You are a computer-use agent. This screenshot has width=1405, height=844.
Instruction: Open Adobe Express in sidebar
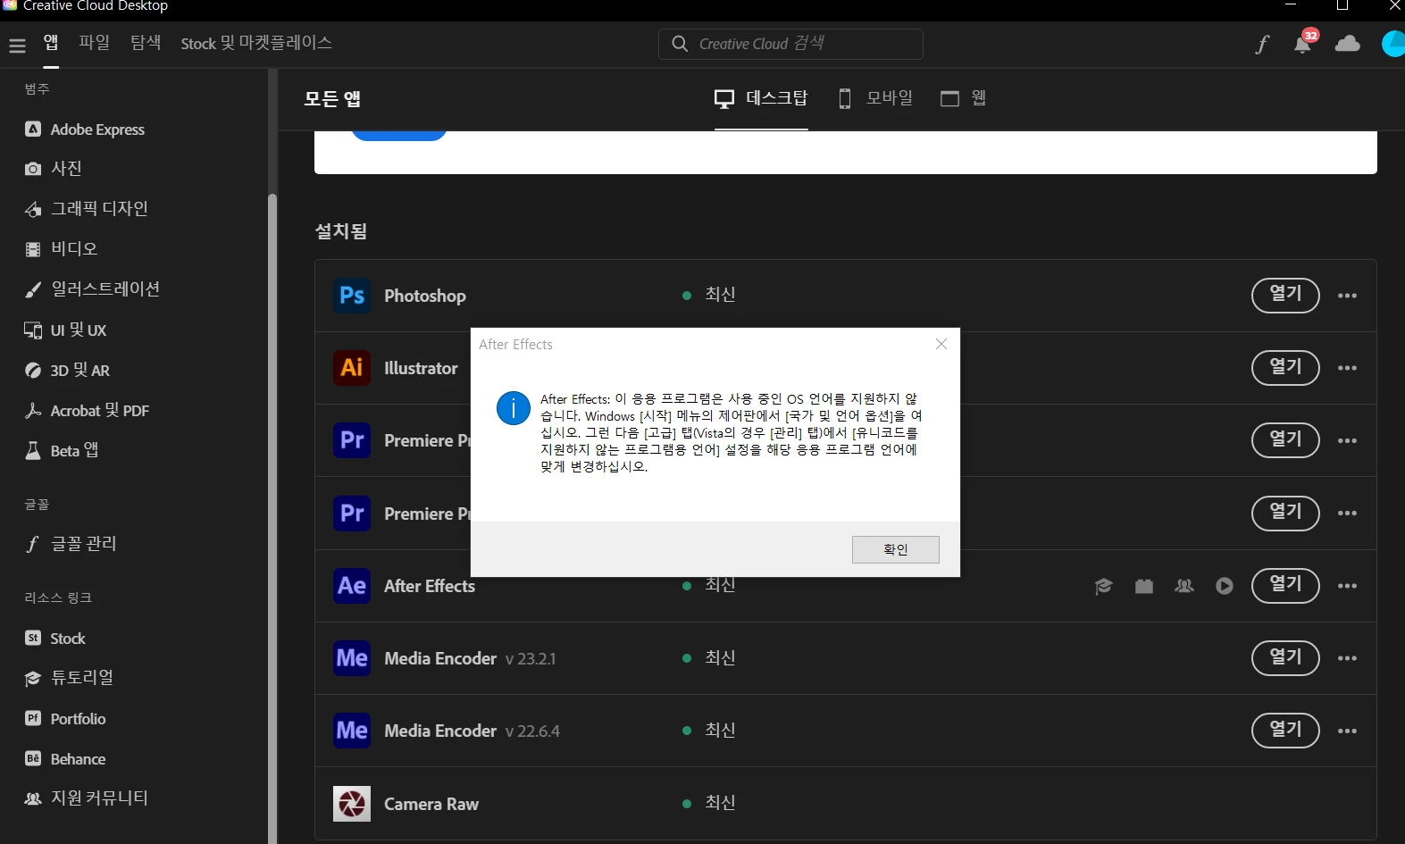tap(85, 130)
